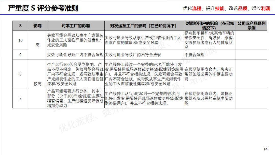This screenshot has width=275, height=155.
Task: Click the S column header cell
Action: coord(20,26)
